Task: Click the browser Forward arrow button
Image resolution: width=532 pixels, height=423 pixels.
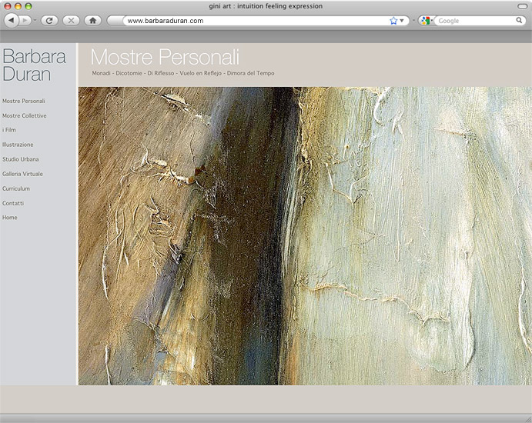Action: [26, 21]
